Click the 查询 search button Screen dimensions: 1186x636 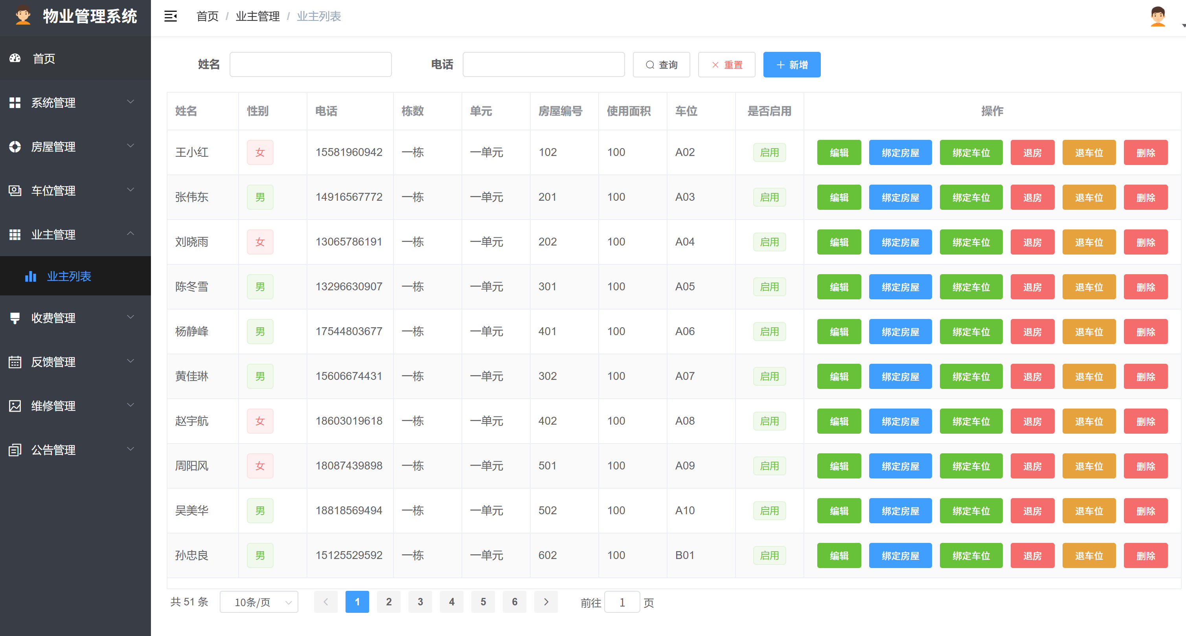[x=661, y=65]
